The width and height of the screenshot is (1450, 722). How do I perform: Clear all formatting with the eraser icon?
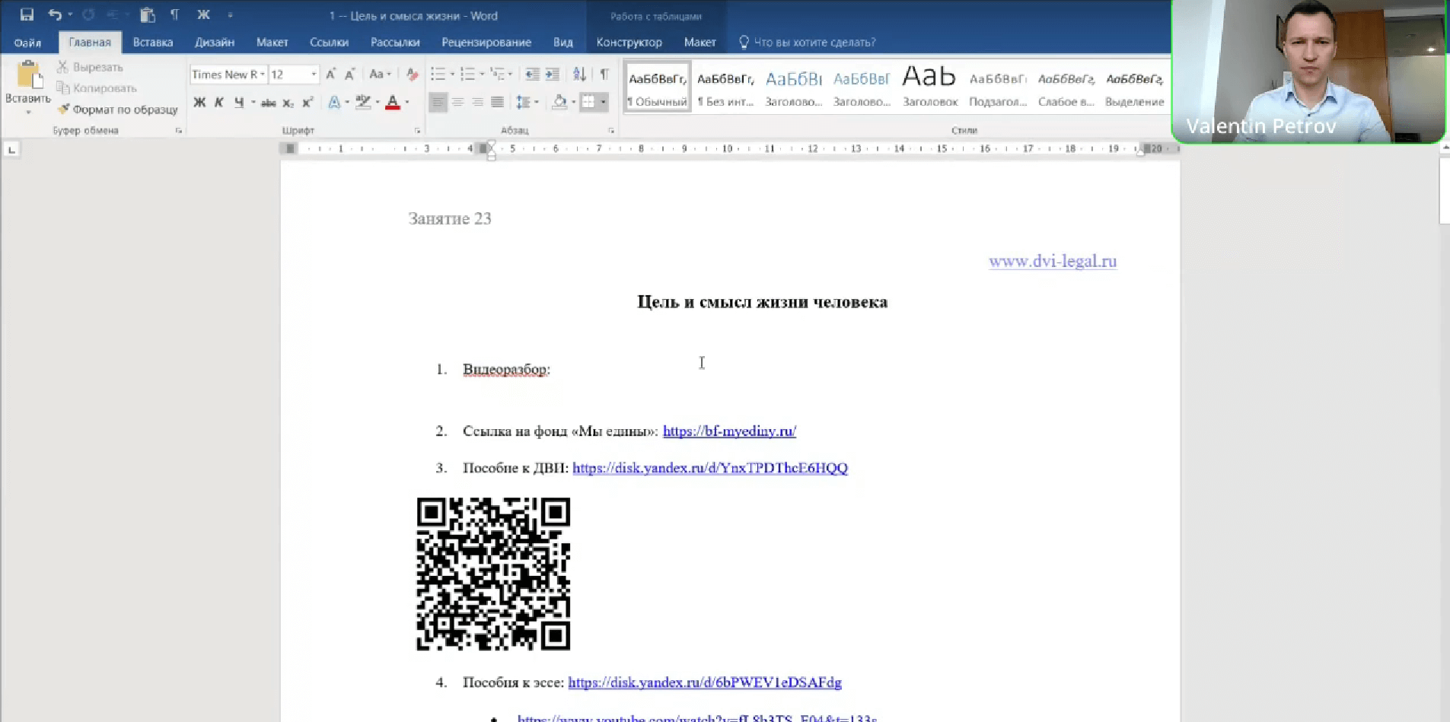click(412, 75)
